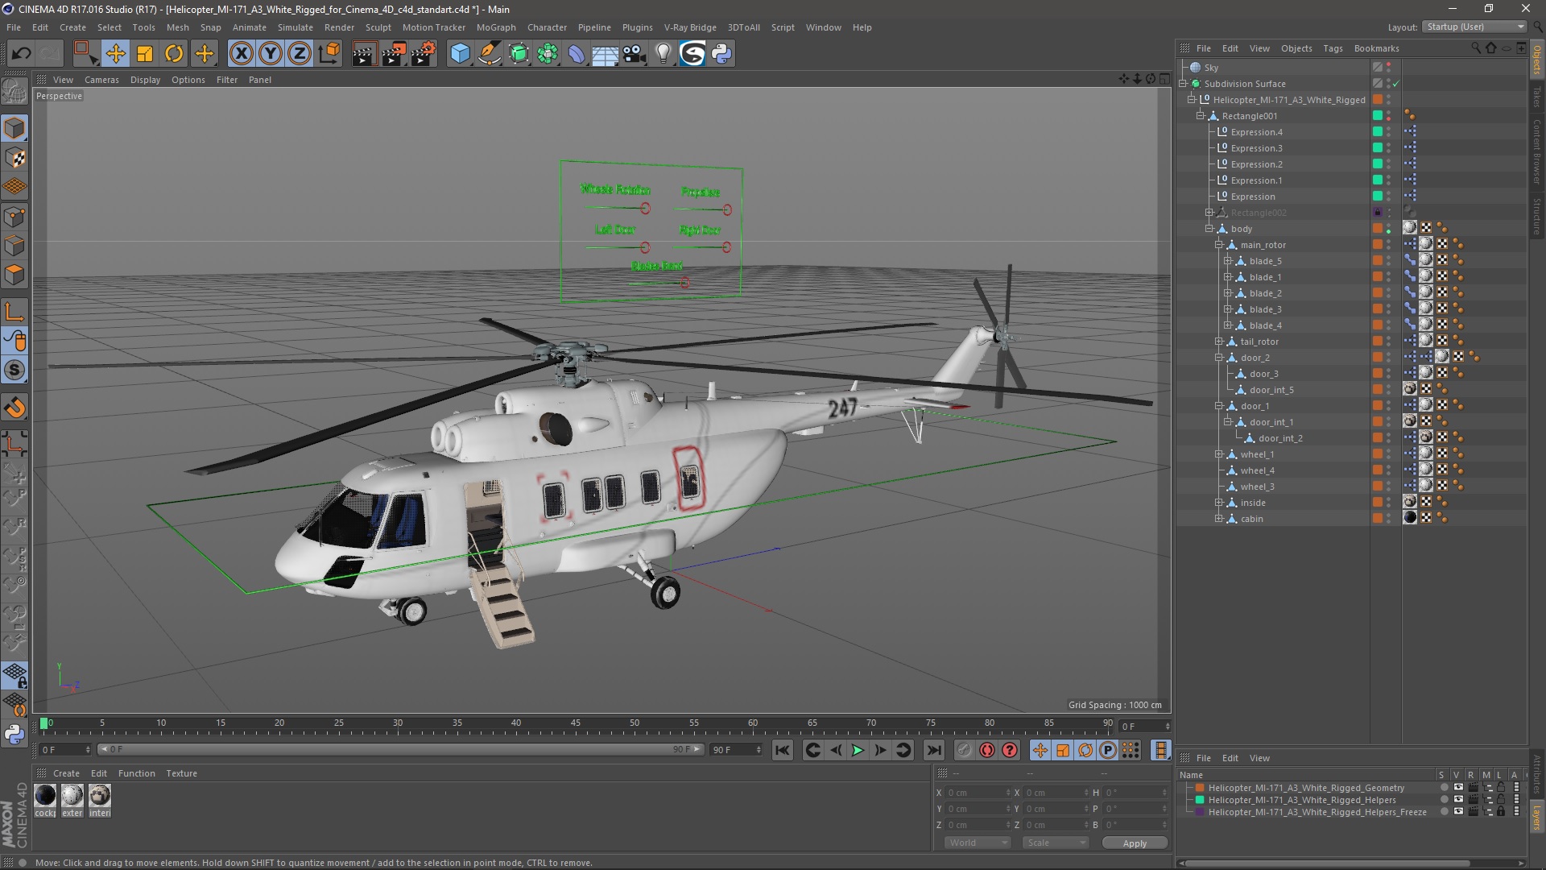
Task: Click the Undo arrow icon
Action: 22,54
